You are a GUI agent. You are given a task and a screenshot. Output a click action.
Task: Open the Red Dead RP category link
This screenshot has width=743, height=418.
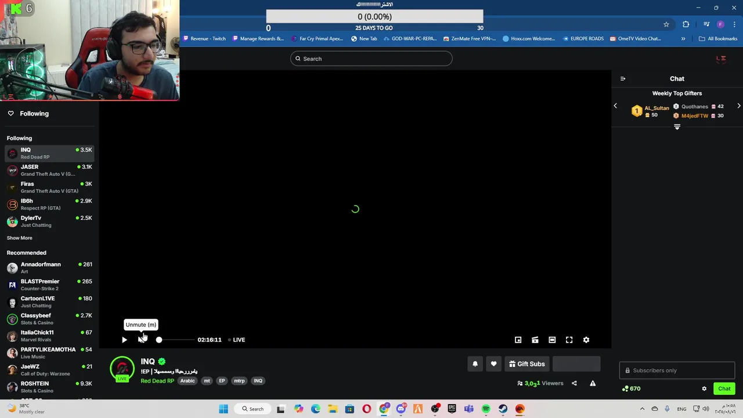(x=157, y=381)
